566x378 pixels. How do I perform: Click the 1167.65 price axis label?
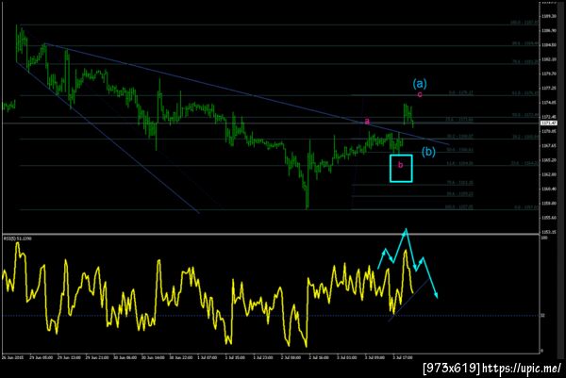549,146
